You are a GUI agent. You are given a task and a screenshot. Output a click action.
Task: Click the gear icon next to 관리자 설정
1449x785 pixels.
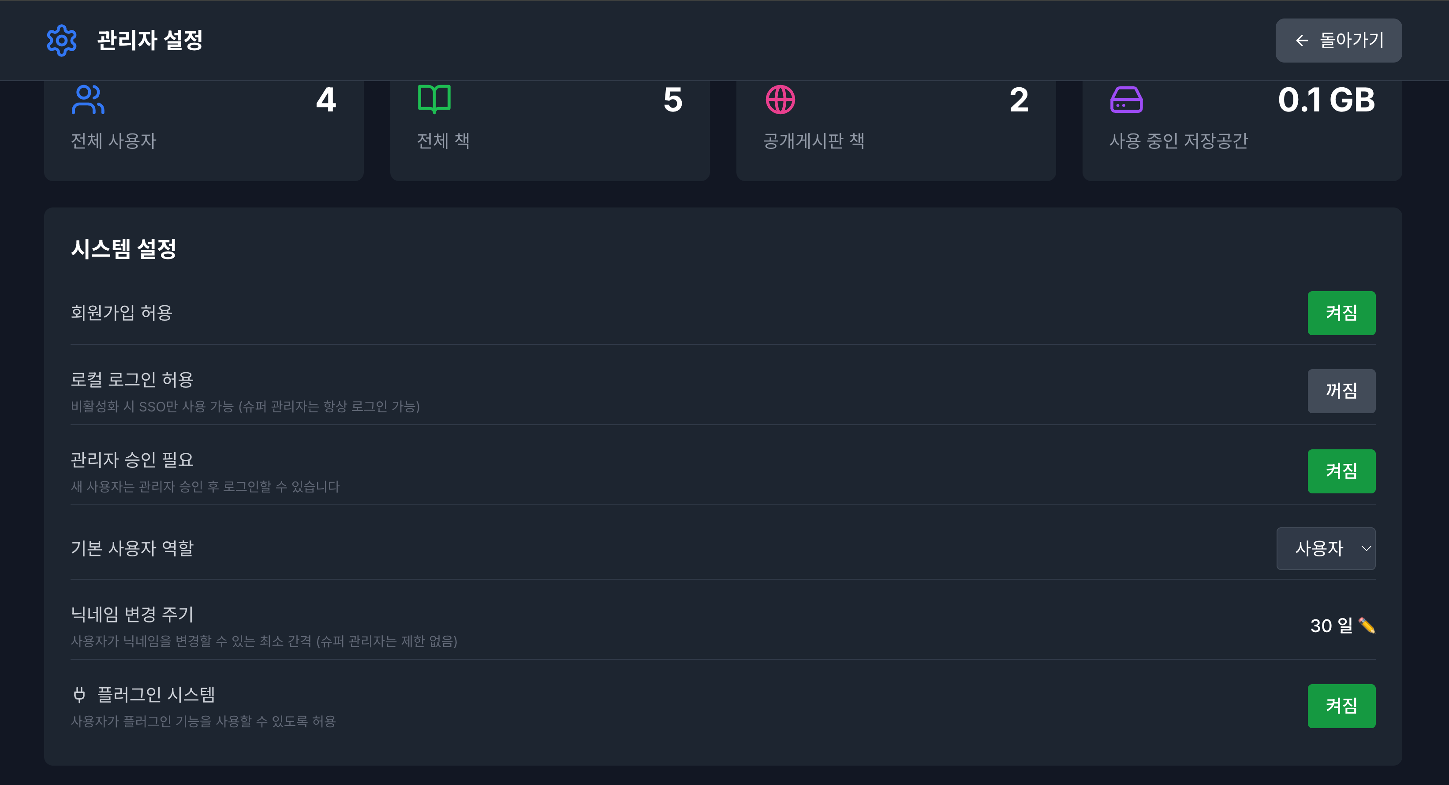(x=61, y=40)
